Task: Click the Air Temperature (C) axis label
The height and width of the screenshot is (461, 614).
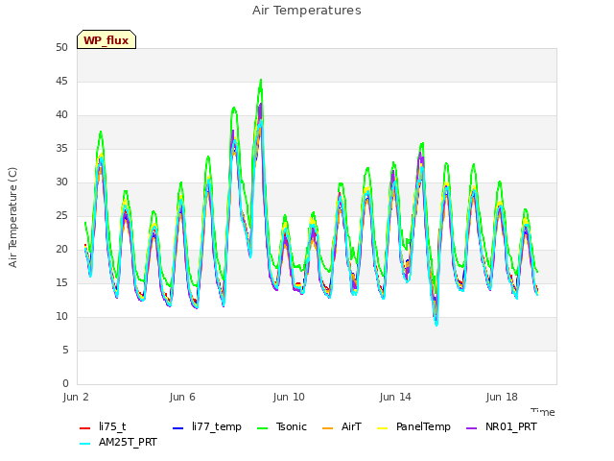Action: [12, 217]
